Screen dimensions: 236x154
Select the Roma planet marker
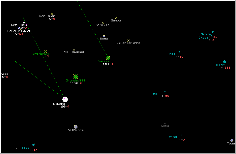point(104,36)
